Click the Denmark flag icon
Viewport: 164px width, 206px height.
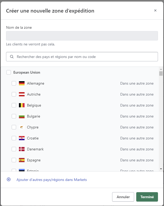click(x=22, y=149)
